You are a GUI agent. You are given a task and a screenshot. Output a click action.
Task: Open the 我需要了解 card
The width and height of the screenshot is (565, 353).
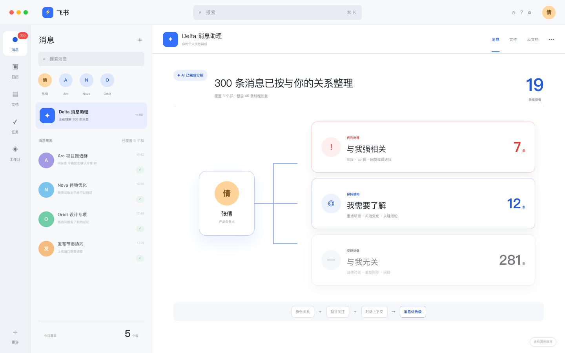[423, 204]
